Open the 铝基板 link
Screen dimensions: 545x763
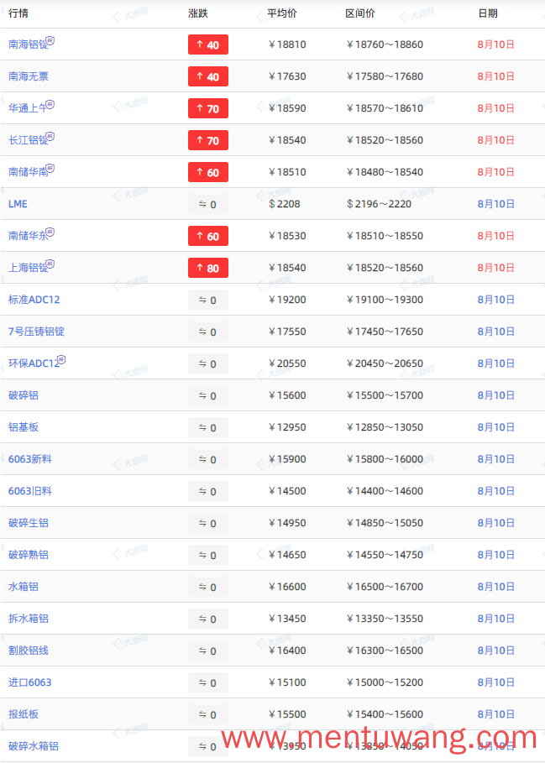[x=24, y=427]
